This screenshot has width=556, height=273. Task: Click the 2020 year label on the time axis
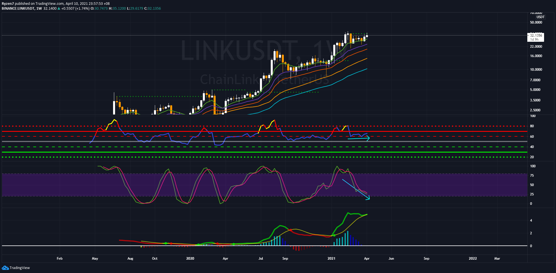click(x=190, y=259)
